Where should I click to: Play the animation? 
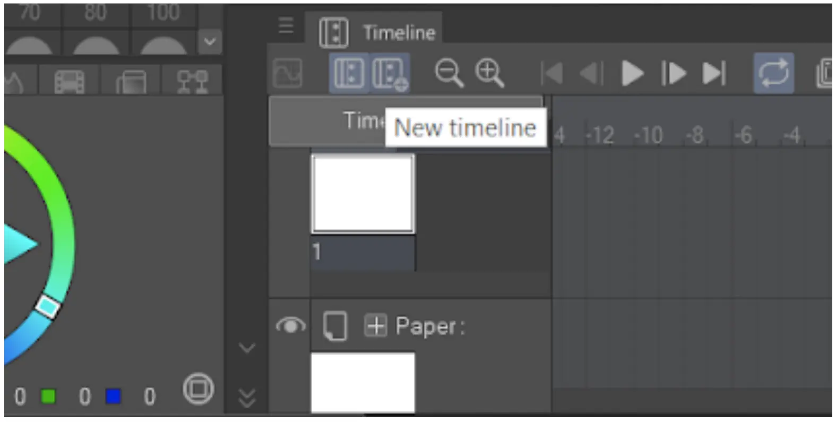[x=632, y=73]
